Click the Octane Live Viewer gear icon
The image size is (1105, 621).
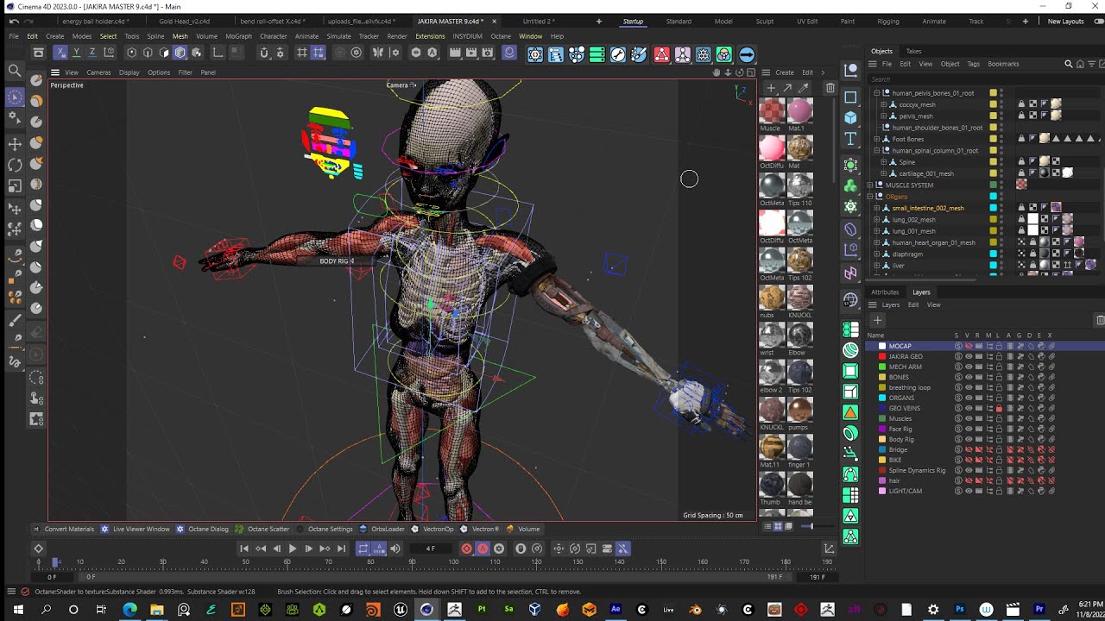pos(535,55)
